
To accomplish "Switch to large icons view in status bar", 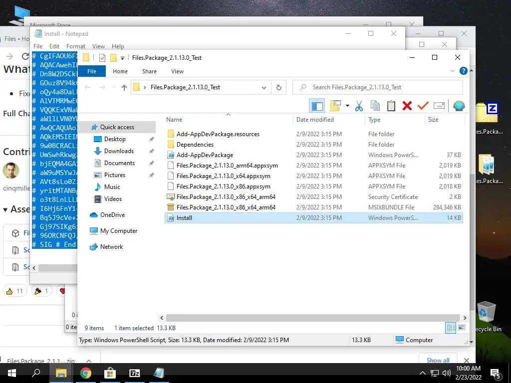I will pos(462,328).
